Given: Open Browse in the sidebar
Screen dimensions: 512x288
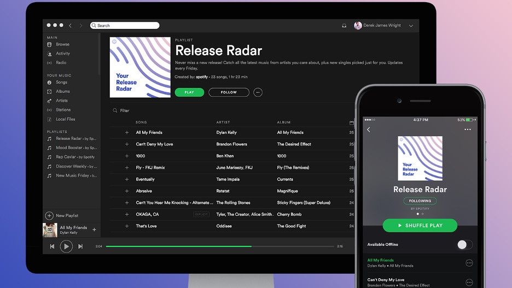Looking at the screenshot, I should pos(62,44).
